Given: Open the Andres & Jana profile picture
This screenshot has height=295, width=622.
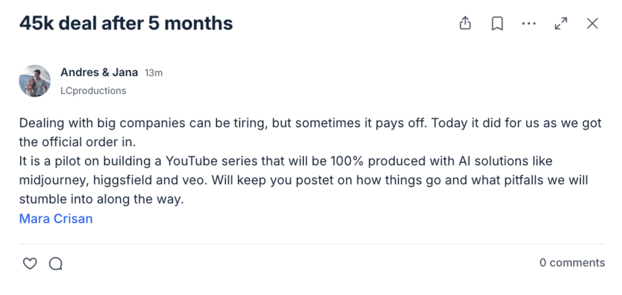Looking at the screenshot, I should [x=35, y=81].
